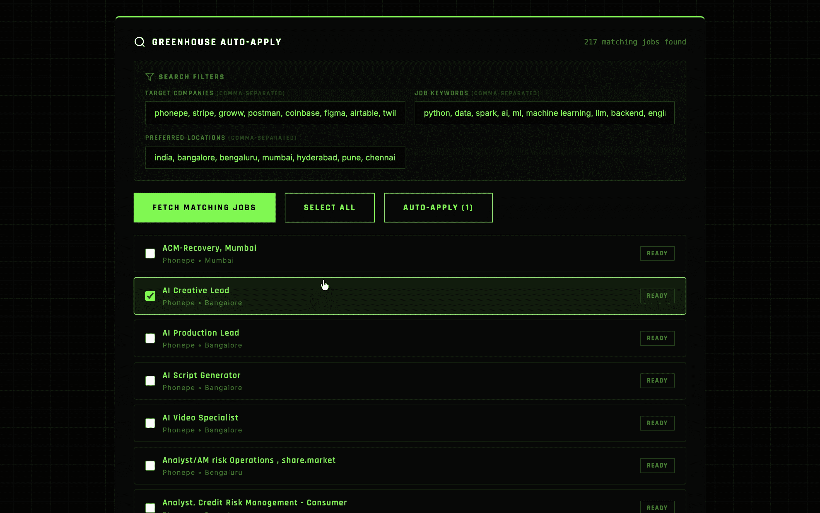This screenshot has height=513, width=820.
Task: Click READY badge on AI Creative Lead row
Action: point(657,296)
